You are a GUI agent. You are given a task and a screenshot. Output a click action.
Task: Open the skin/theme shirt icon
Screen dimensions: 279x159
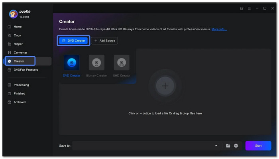tap(242, 8)
